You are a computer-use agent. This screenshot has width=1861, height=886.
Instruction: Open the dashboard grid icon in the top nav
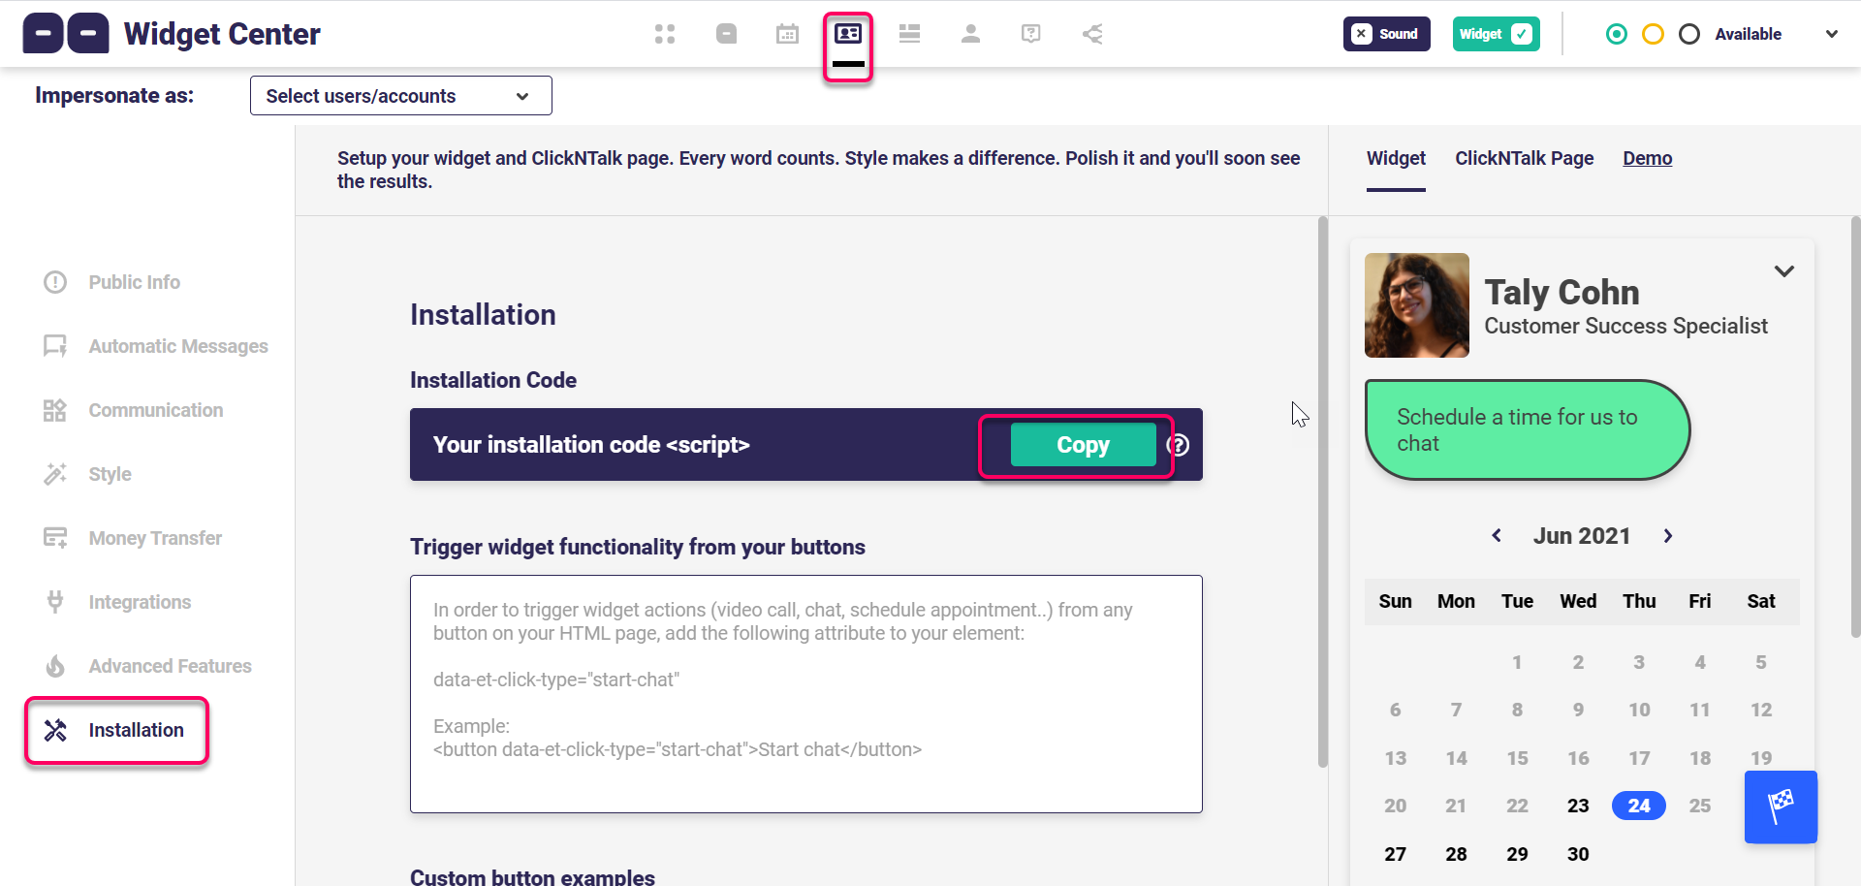point(664,34)
